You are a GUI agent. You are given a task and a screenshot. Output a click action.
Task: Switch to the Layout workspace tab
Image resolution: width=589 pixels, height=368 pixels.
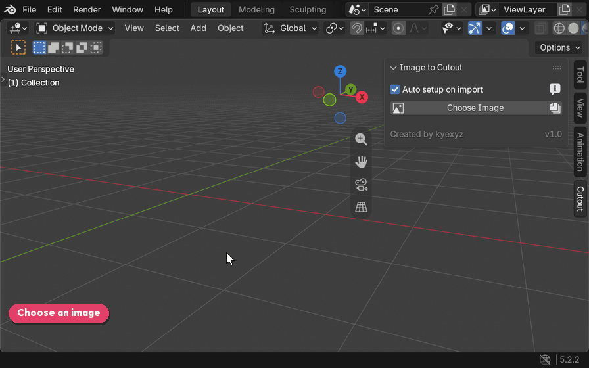click(211, 9)
